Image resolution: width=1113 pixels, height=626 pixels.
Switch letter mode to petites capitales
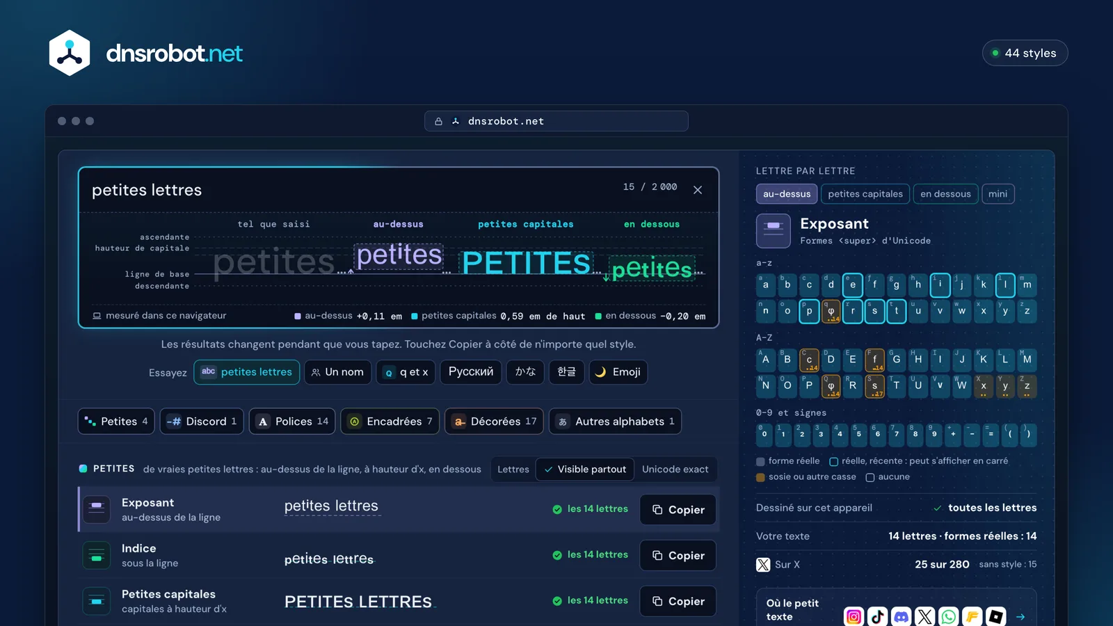click(865, 193)
